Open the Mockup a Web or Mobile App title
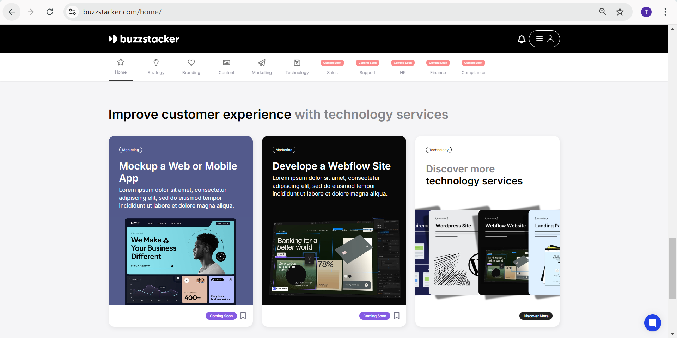 point(178,172)
